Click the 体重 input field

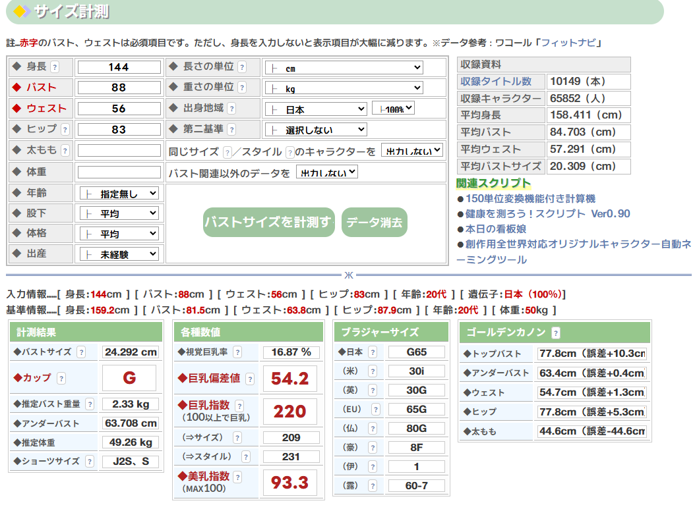click(x=119, y=173)
